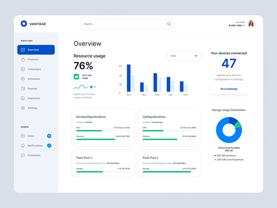The width and height of the screenshot is (277, 208).
Task: Click the Products bag icon
Action: 23,59
